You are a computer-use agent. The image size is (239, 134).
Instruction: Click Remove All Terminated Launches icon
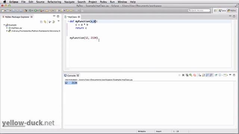click(187, 75)
